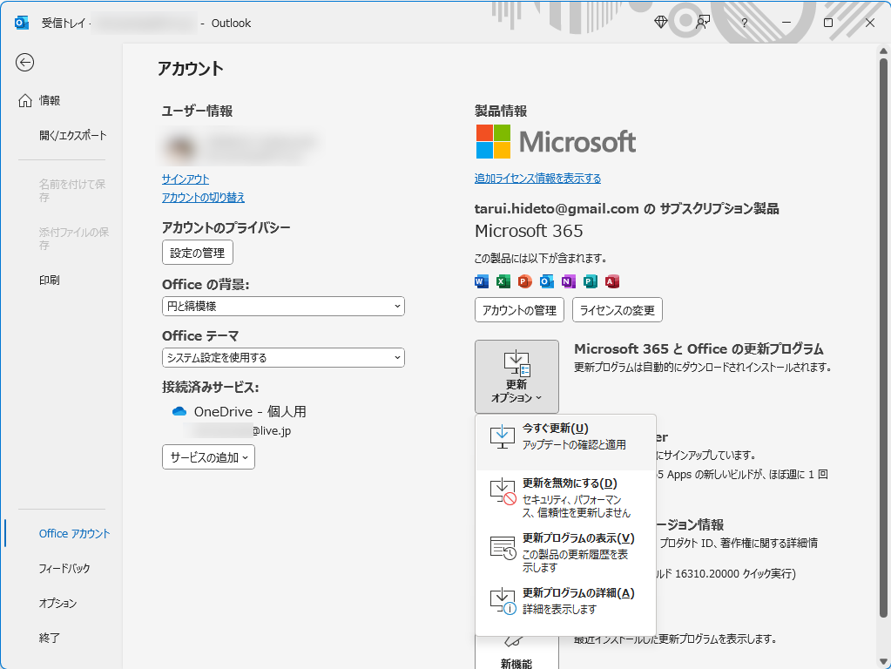The image size is (891, 669).
Task: Select the OneNote icon
Action: [x=569, y=281]
